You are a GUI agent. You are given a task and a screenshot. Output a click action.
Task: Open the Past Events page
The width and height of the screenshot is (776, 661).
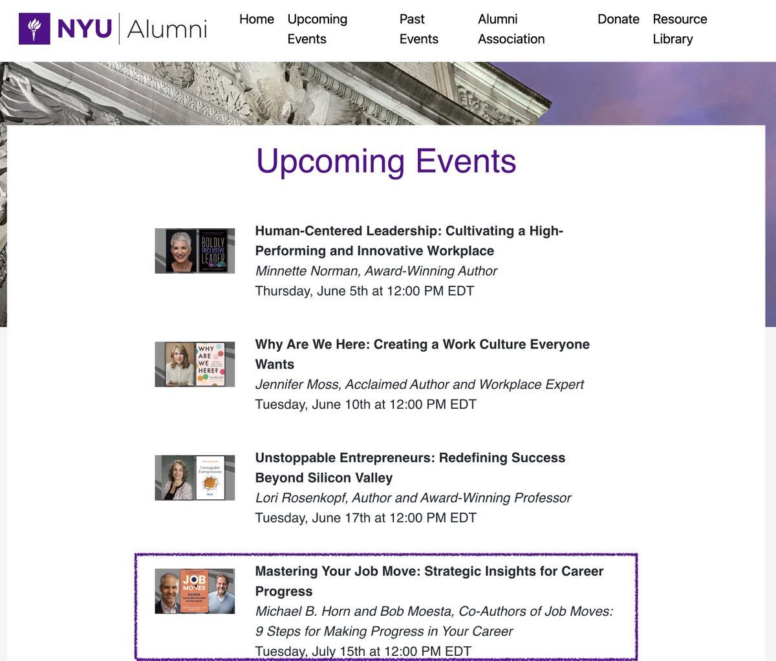pos(419,29)
